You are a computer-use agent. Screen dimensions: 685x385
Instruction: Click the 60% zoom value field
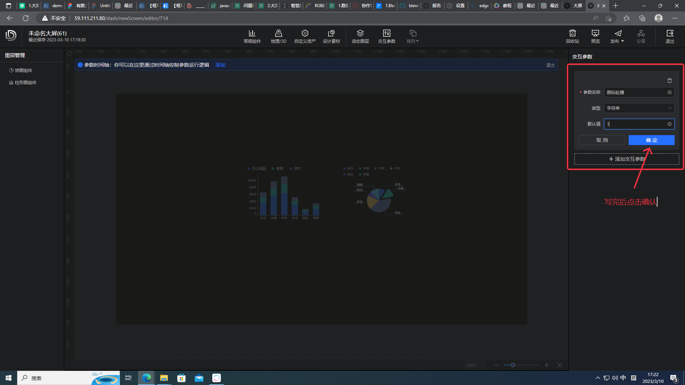point(475,365)
